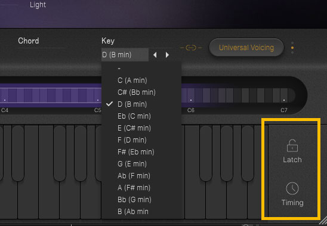327x226 pixels.
Task: Choose C (A min) from key list
Action: click(141, 81)
